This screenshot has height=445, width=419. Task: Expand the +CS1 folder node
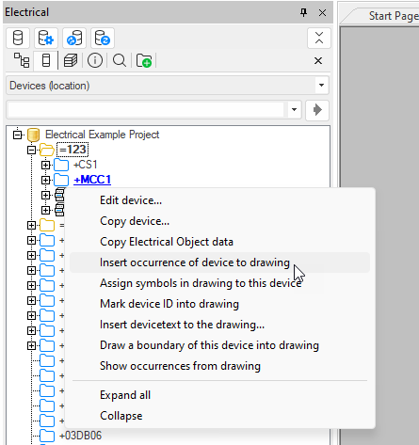click(x=46, y=165)
